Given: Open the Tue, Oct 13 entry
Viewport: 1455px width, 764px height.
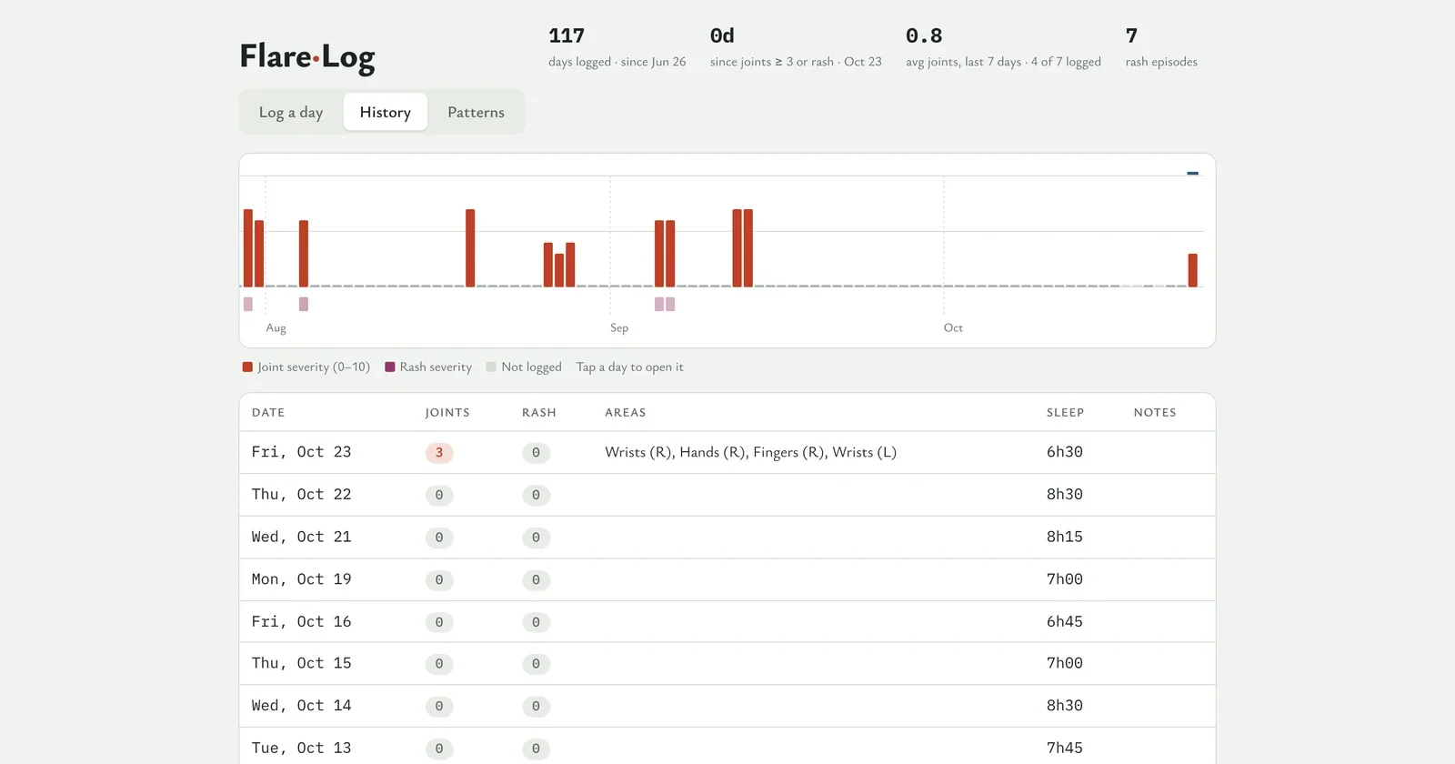Looking at the screenshot, I should tap(727, 748).
